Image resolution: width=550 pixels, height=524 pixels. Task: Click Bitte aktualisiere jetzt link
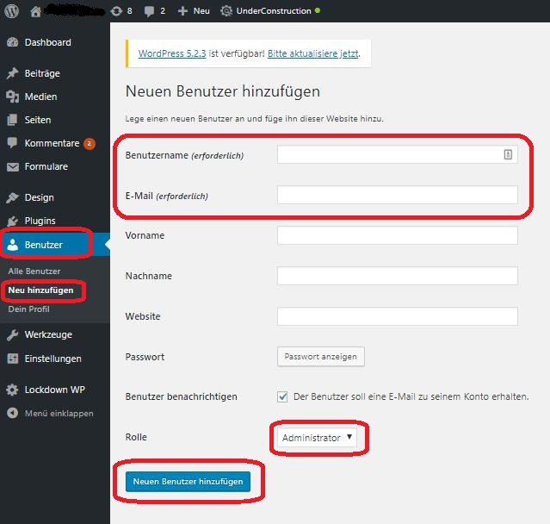(313, 53)
